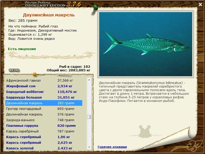Viewport: 205px width, 154px height.
Task: Select Бородатый воббегонг 110,476 кг entry
Action: coord(44,92)
